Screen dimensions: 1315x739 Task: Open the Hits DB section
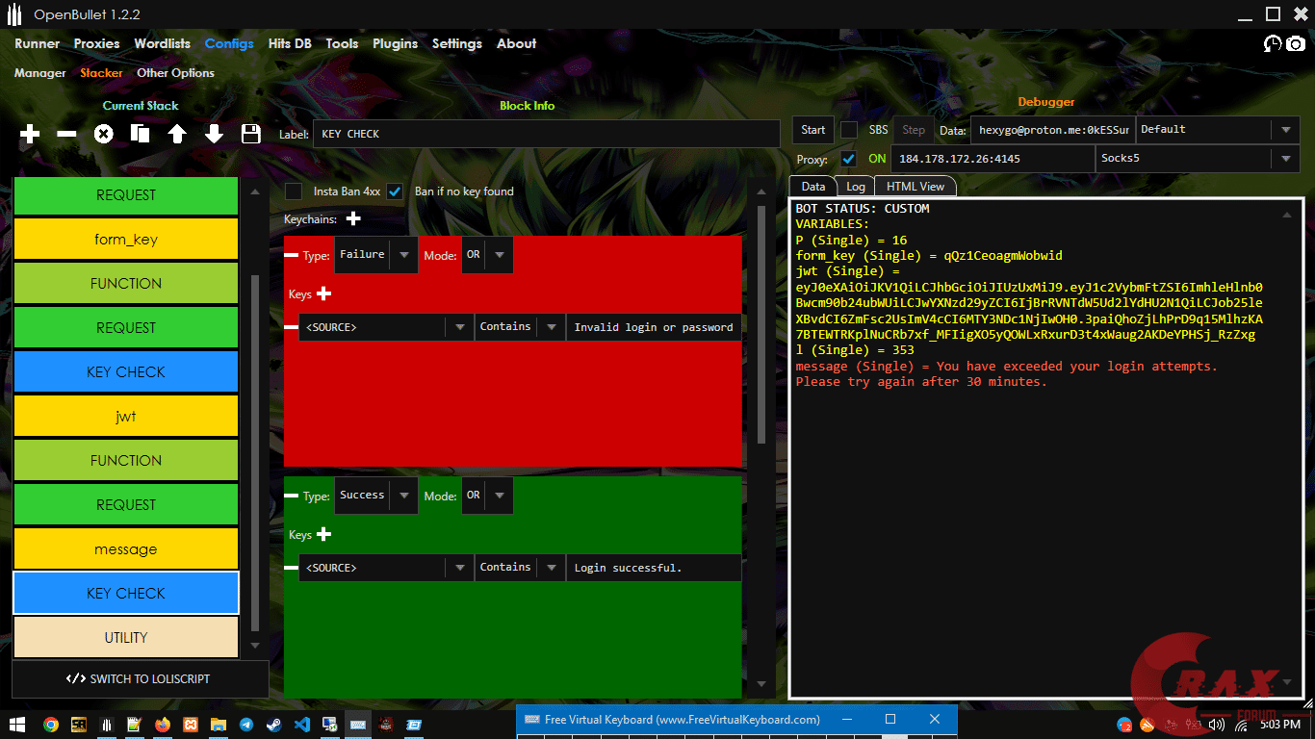tap(290, 44)
